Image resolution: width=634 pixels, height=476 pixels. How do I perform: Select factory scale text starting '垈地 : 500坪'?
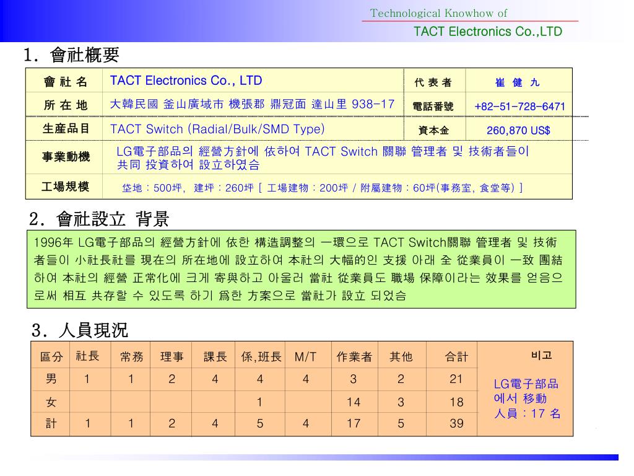point(322,188)
